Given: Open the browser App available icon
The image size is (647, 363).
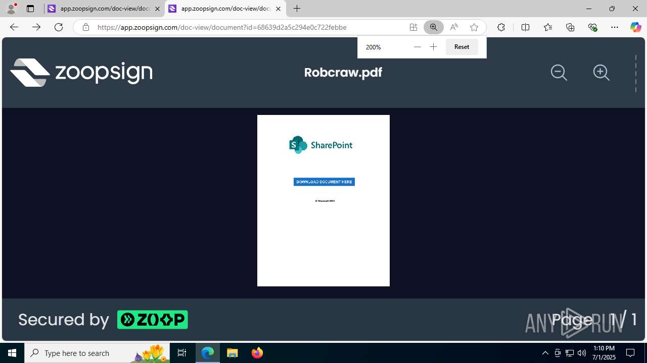Looking at the screenshot, I should coord(413,27).
